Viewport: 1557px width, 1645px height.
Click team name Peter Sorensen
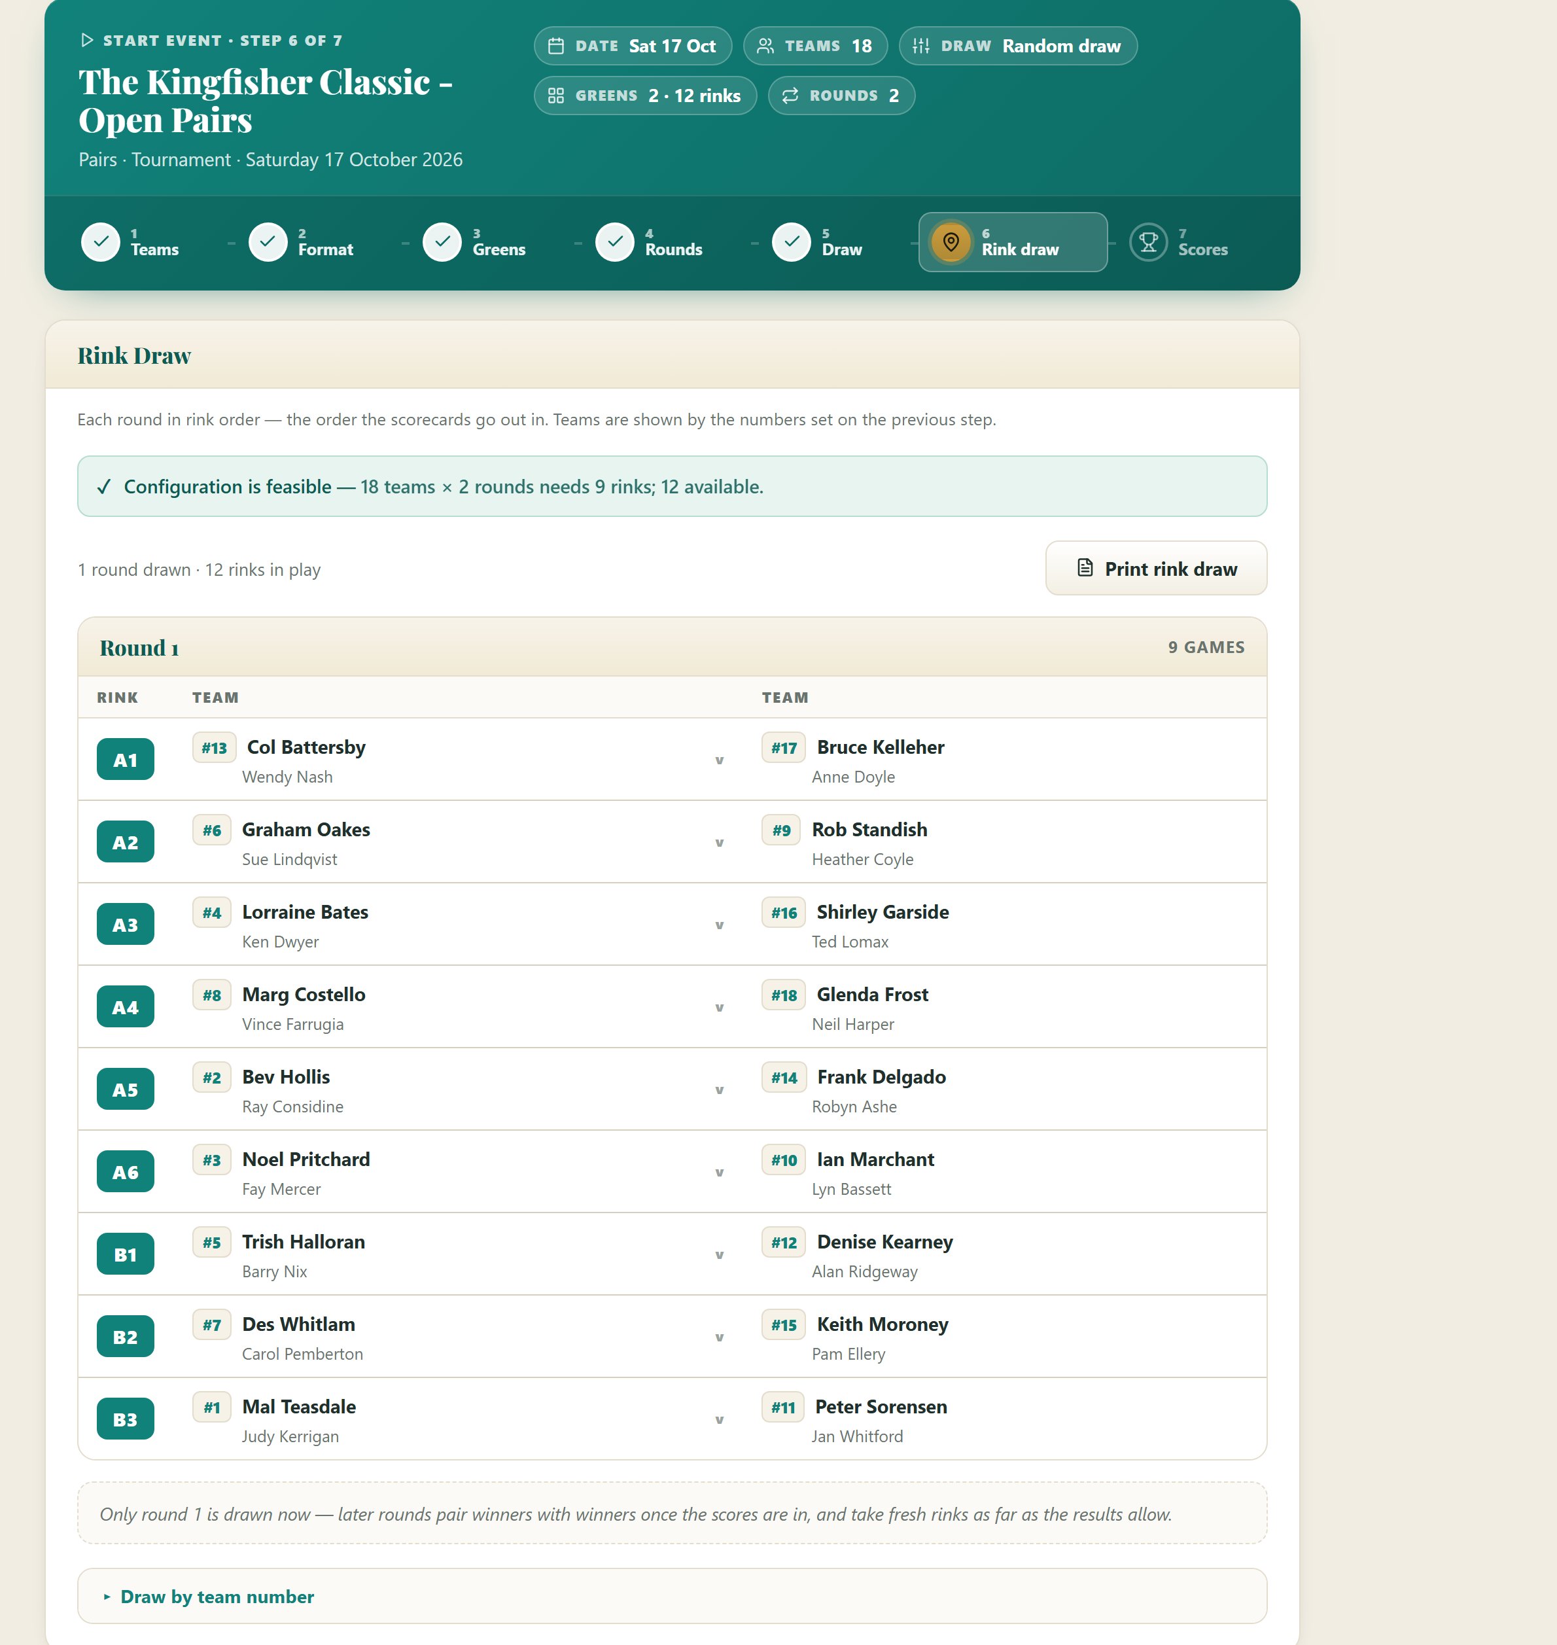click(x=881, y=1407)
